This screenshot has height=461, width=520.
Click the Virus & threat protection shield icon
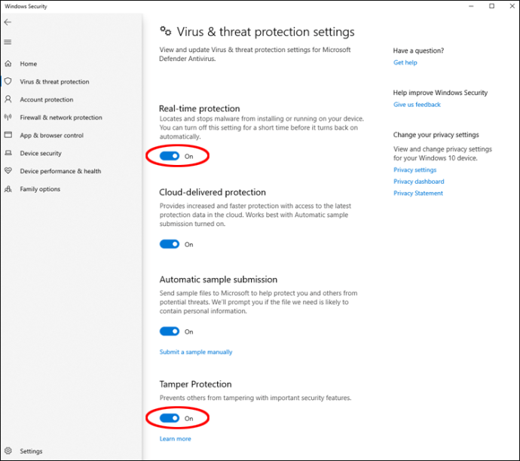pos(8,81)
